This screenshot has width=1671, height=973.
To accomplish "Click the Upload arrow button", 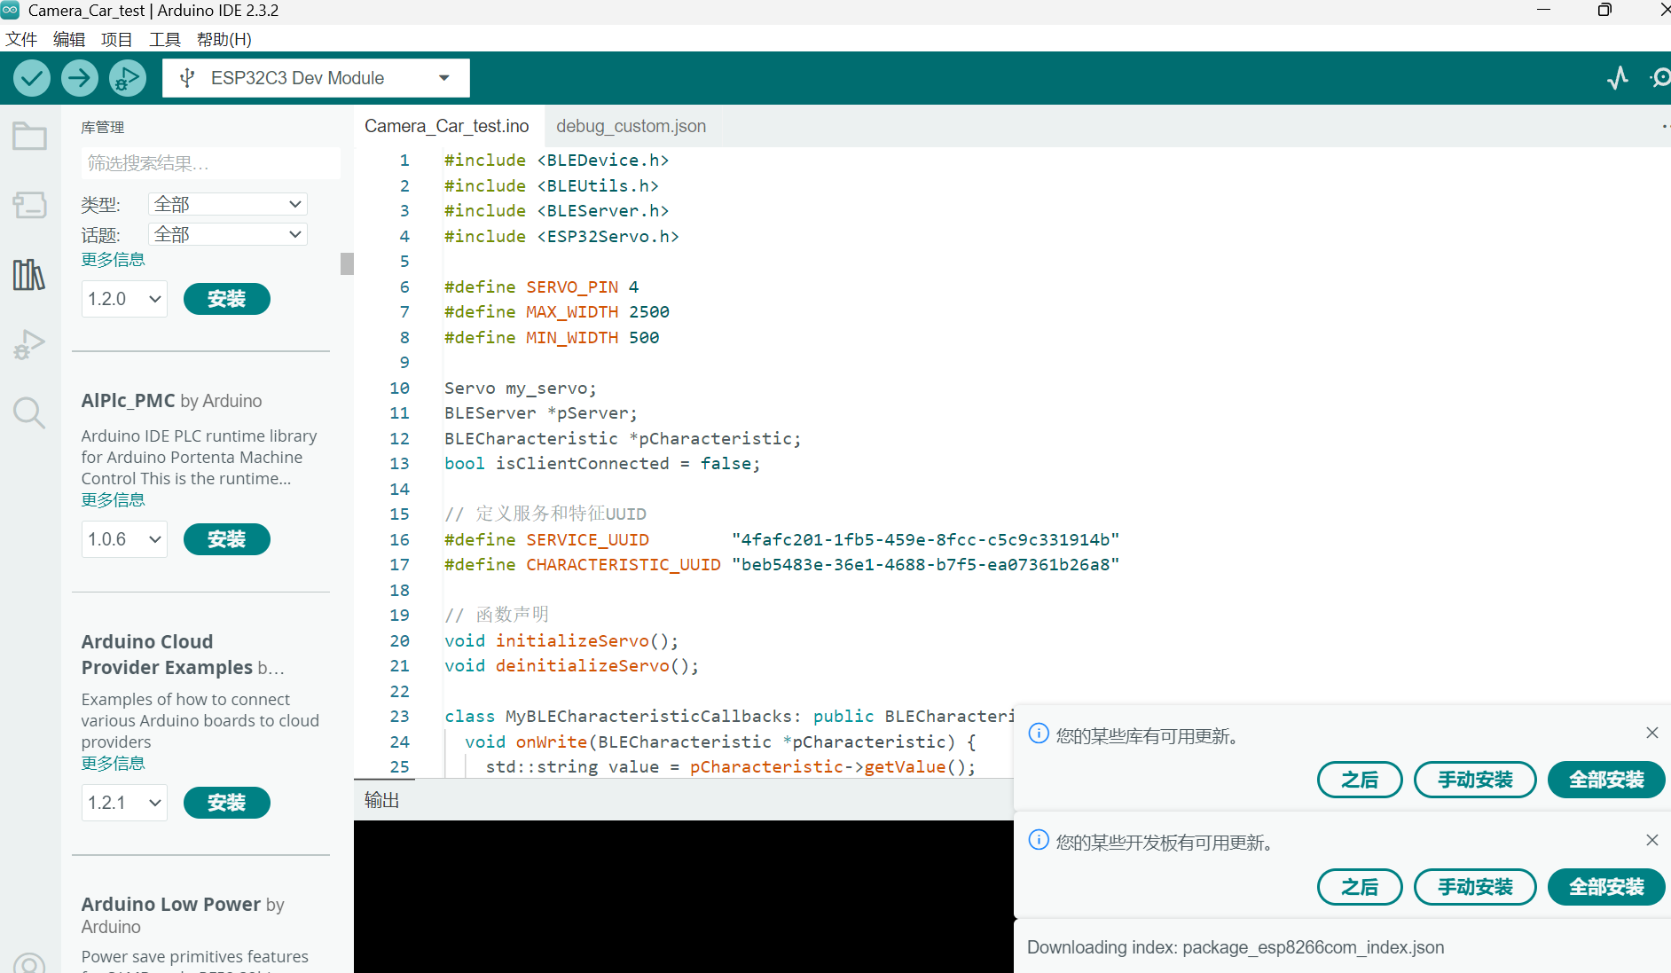I will point(80,78).
